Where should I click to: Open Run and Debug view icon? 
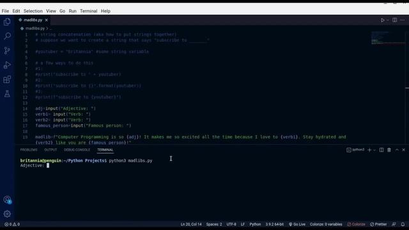pos(7,65)
